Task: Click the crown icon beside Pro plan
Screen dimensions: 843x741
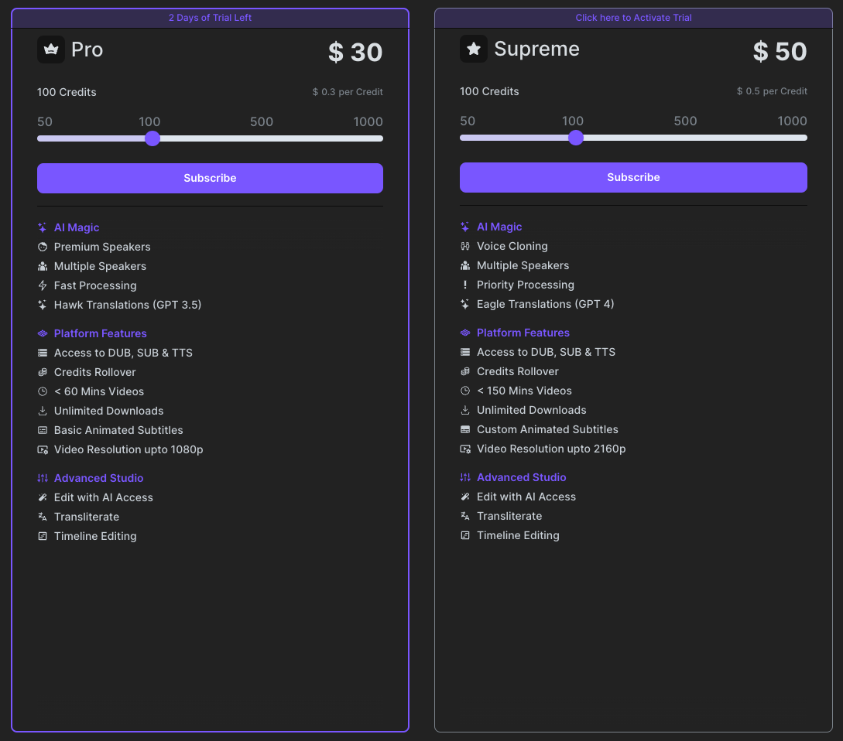Action: (50, 49)
